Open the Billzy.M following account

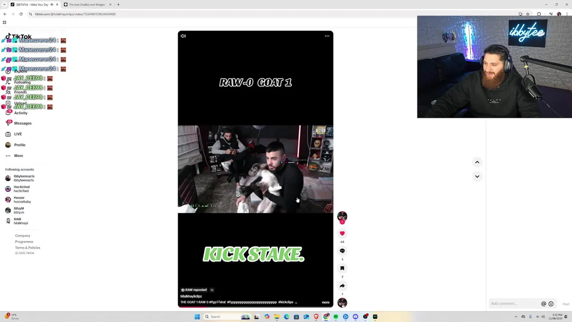point(15,210)
